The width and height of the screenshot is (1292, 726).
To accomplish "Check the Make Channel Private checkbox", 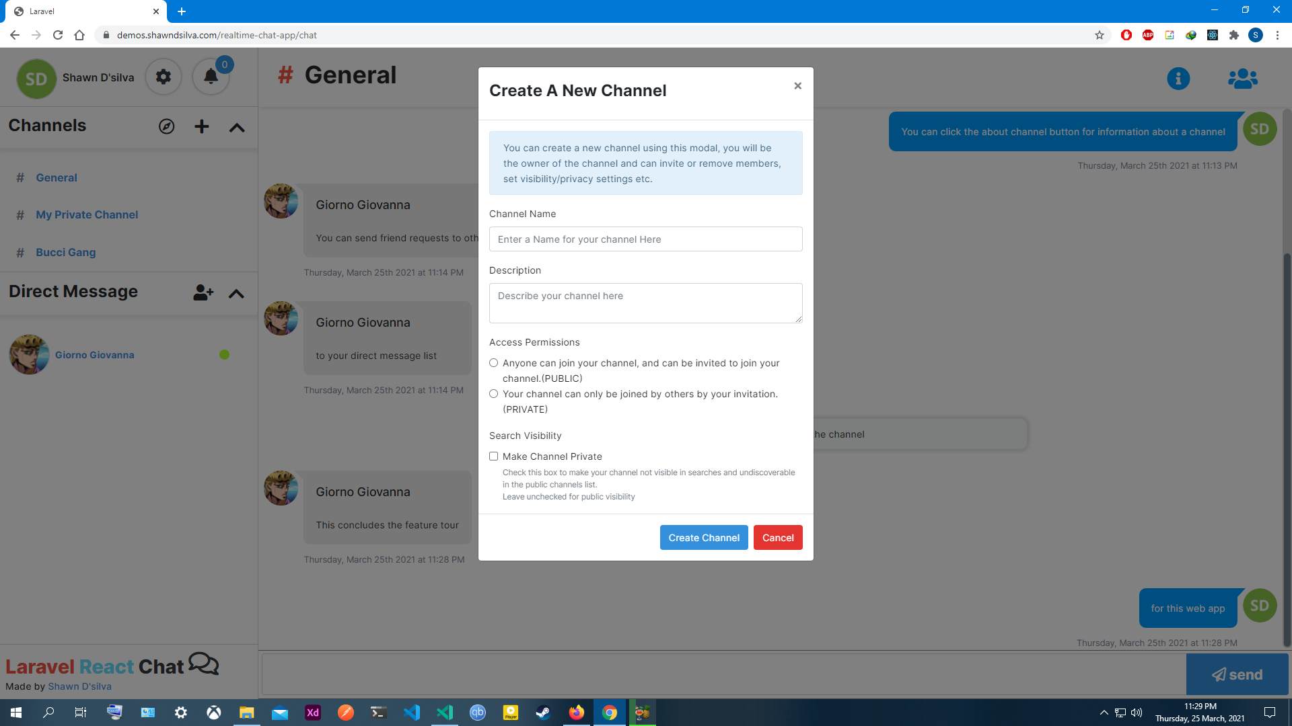I will (x=493, y=456).
